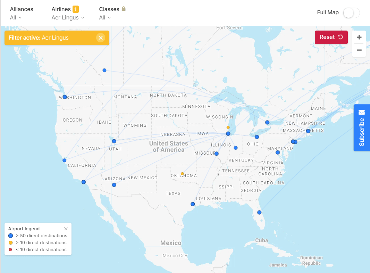Zoom in with the plus button
Viewport: 370px width, 273px height.
pyautogui.click(x=359, y=37)
